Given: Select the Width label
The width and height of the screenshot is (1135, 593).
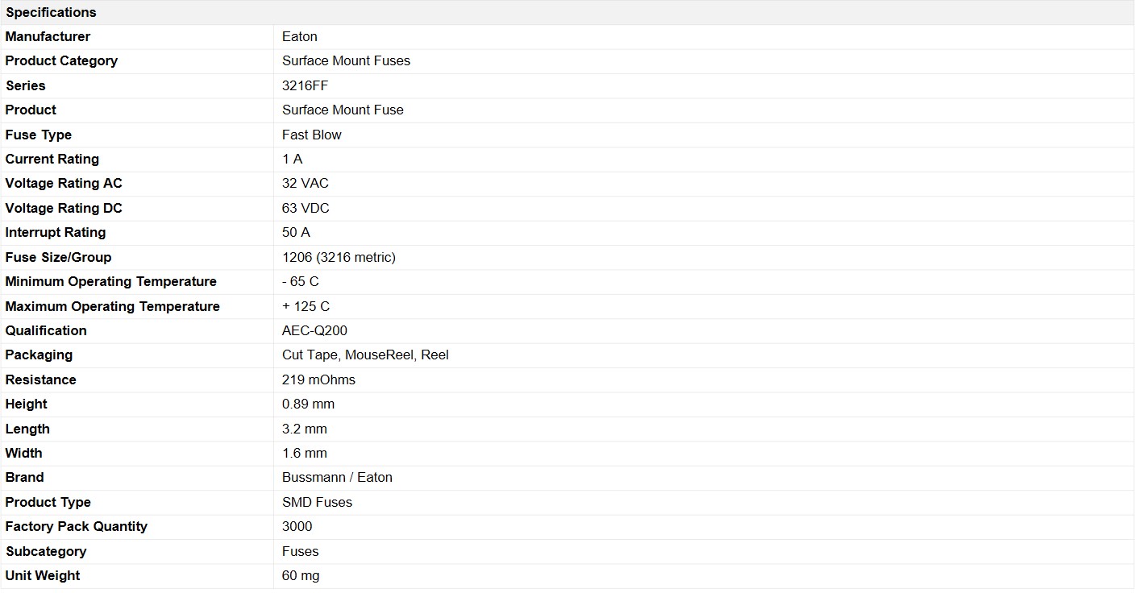Looking at the screenshot, I should coord(24,453).
